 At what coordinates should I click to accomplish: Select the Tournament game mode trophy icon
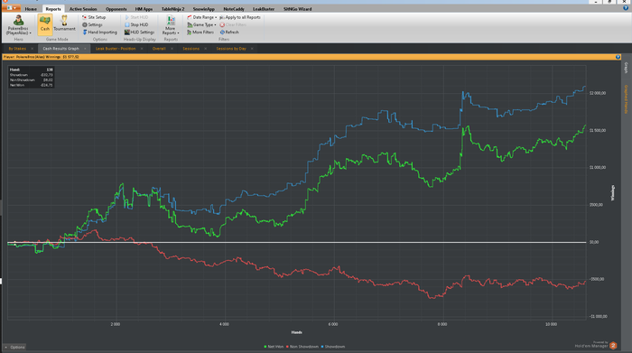click(x=64, y=23)
